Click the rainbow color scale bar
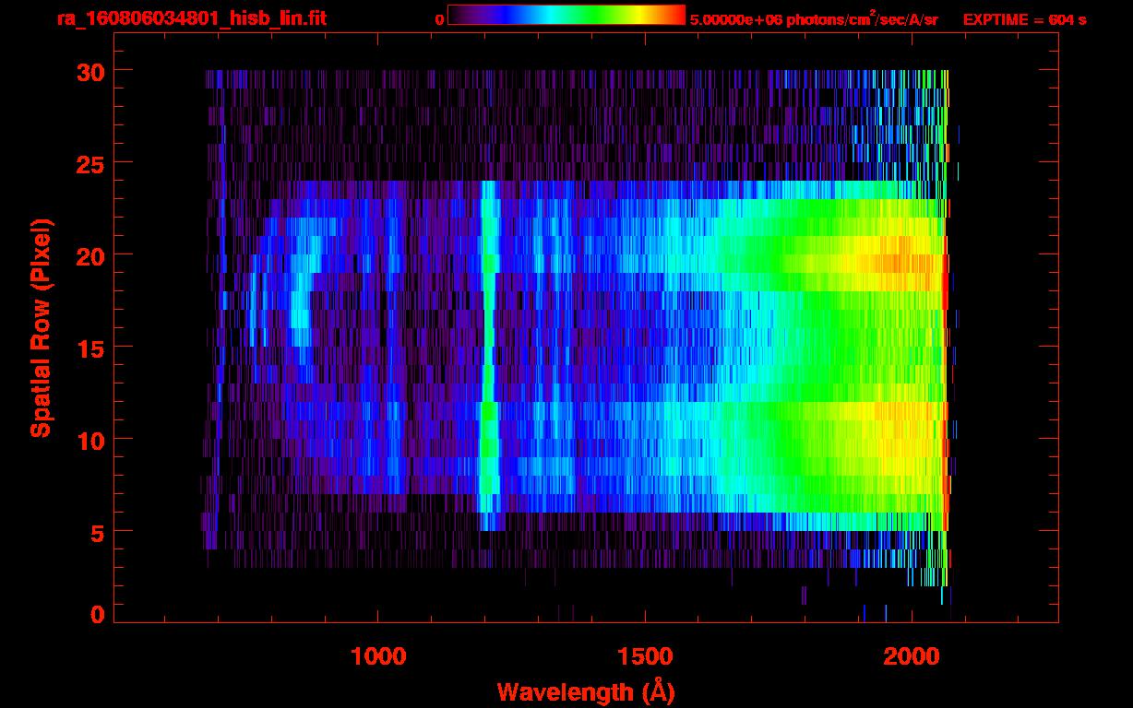Screen dimensions: 1133x708 pos(566,15)
